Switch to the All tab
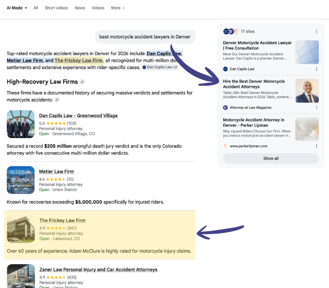The image size is (329, 288). tap(36, 8)
